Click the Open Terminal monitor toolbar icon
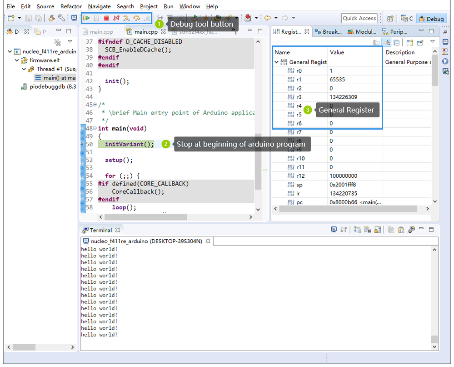Image resolution: width=454 pixels, height=367 pixels. click(x=74, y=18)
